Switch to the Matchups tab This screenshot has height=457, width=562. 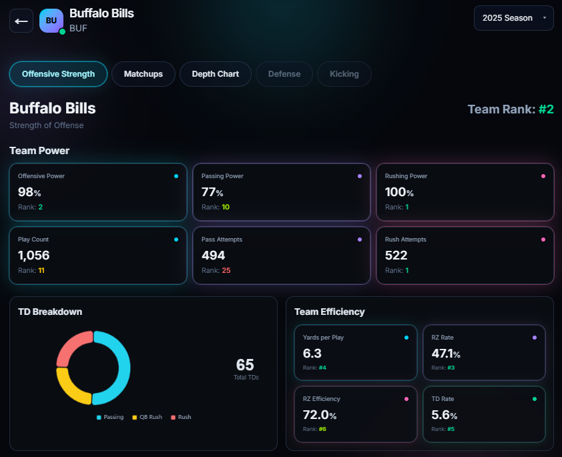pos(143,74)
